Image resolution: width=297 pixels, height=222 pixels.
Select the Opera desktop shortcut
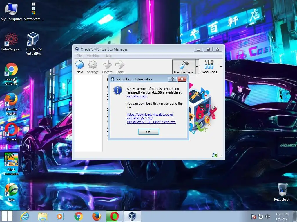click(x=11, y=132)
